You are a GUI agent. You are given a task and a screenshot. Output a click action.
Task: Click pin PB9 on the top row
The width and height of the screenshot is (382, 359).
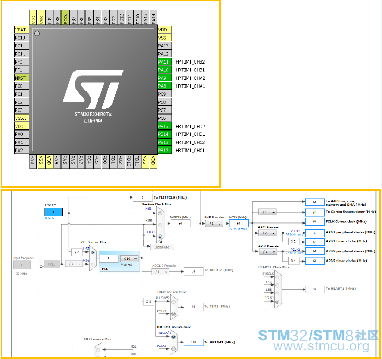49,18
